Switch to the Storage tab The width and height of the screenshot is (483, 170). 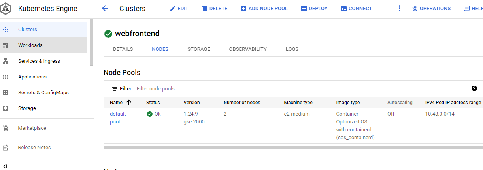(199, 49)
